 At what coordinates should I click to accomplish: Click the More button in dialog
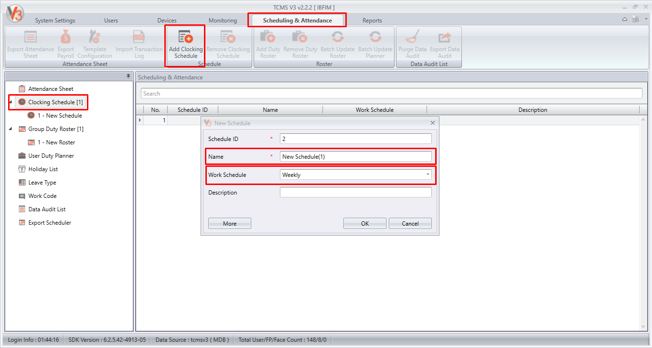pyautogui.click(x=230, y=223)
